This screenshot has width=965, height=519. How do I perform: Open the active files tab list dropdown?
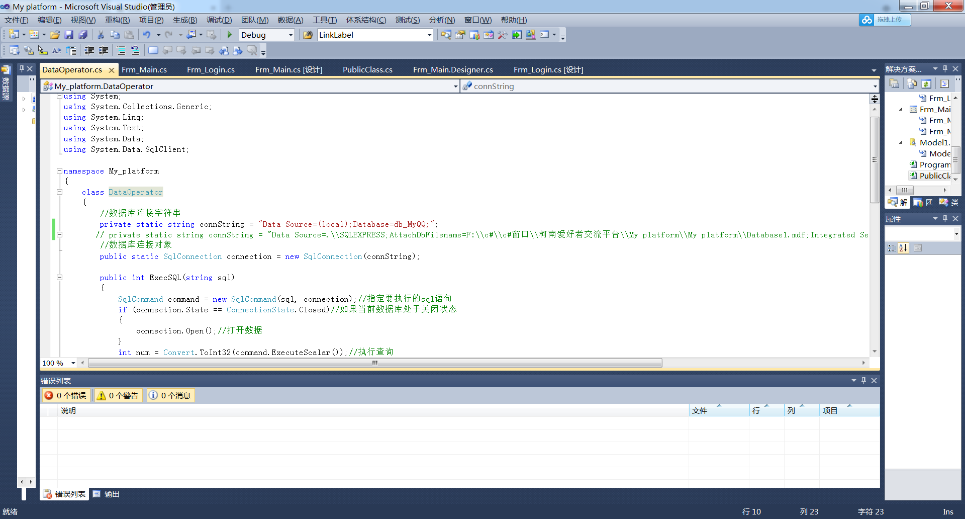874,70
